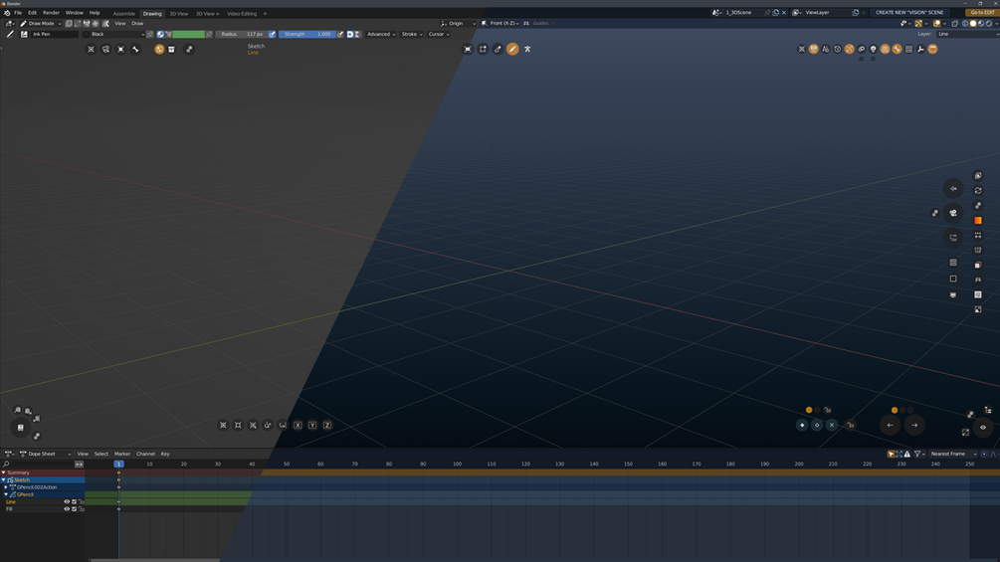Click the filter funnel icon in dope sheet header
Image resolution: width=1000 pixels, height=562 pixels.
[x=917, y=455]
